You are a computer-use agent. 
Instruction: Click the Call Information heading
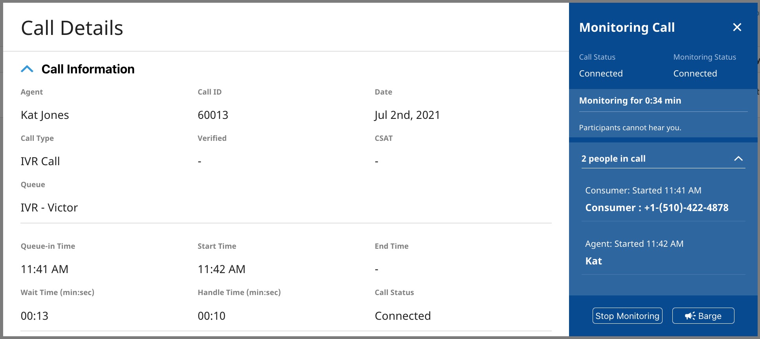(88, 69)
